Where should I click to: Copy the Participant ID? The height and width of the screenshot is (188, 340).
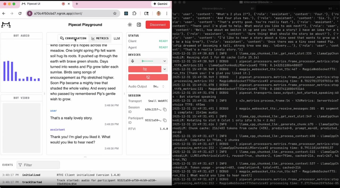[x=165, y=120]
